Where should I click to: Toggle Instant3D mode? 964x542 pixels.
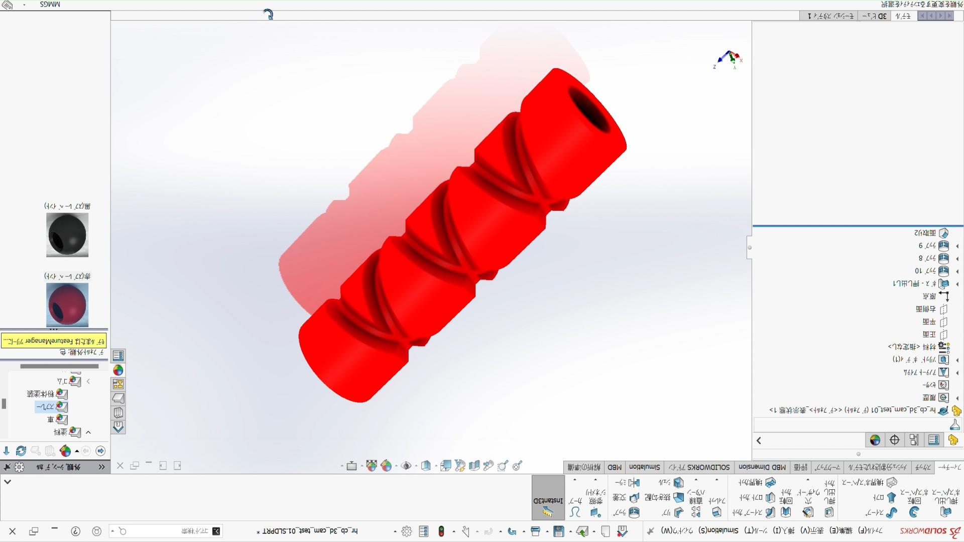(x=548, y=498)
